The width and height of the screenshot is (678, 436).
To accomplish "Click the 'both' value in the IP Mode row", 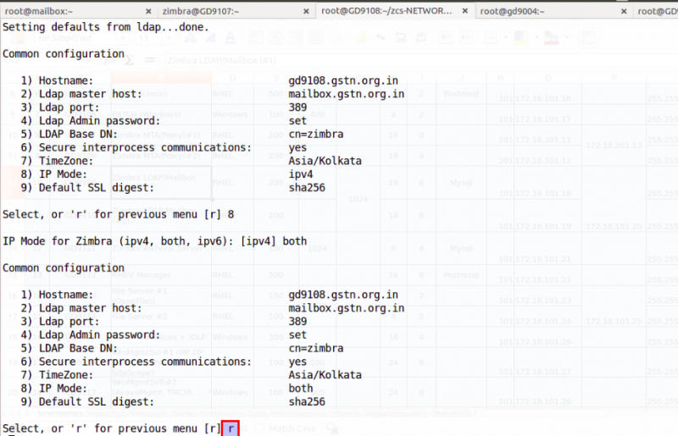I will click(301, 388).
